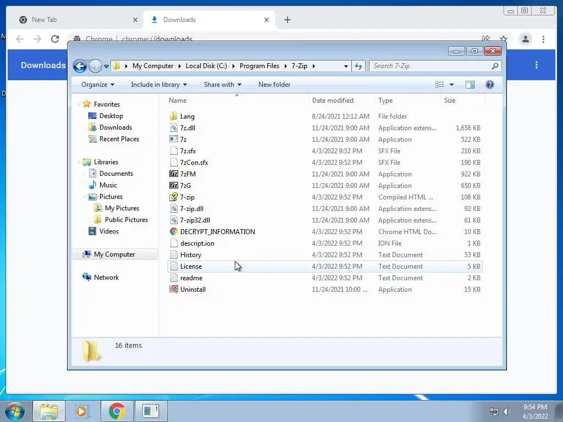The height and width of the screenshot is (422, 563).
Task: Click My Computer in address breadcrumb
Action: [x=153, y=66]
